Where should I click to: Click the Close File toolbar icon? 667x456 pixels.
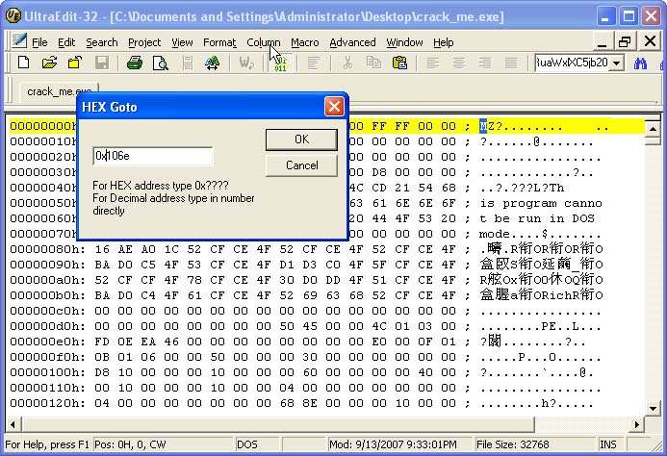tap(75, 63)
